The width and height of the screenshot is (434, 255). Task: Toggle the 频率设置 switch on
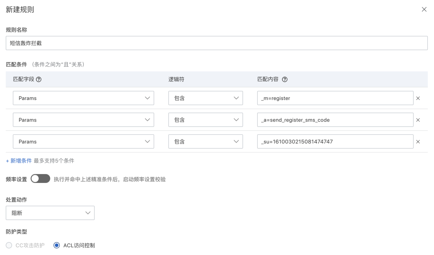pyautogui.click(x=40, y=179)
